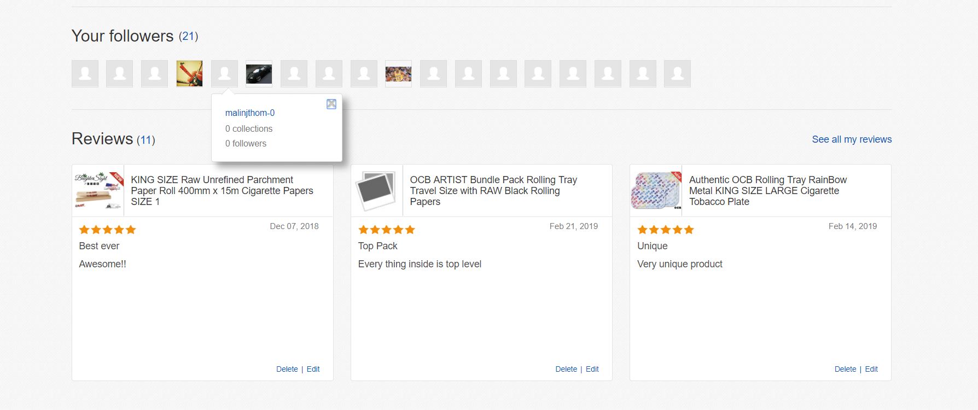Image resolution: width=978 pixels, height=410 pixels.
Task: Open the followers count (21) link
Action: click(189, 37)
